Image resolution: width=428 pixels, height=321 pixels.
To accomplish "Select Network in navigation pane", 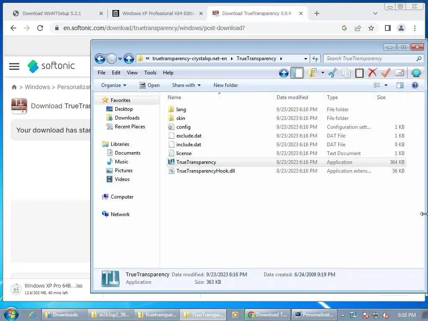I will coord(120,214).
